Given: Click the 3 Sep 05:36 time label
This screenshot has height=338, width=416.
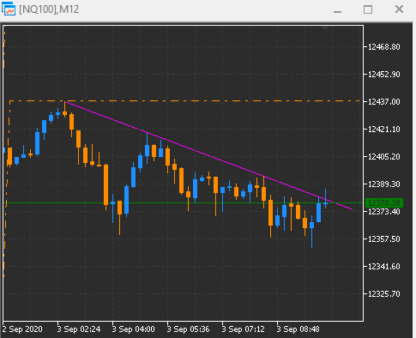Looking at the screenshot, I should [x=188, y=329].
